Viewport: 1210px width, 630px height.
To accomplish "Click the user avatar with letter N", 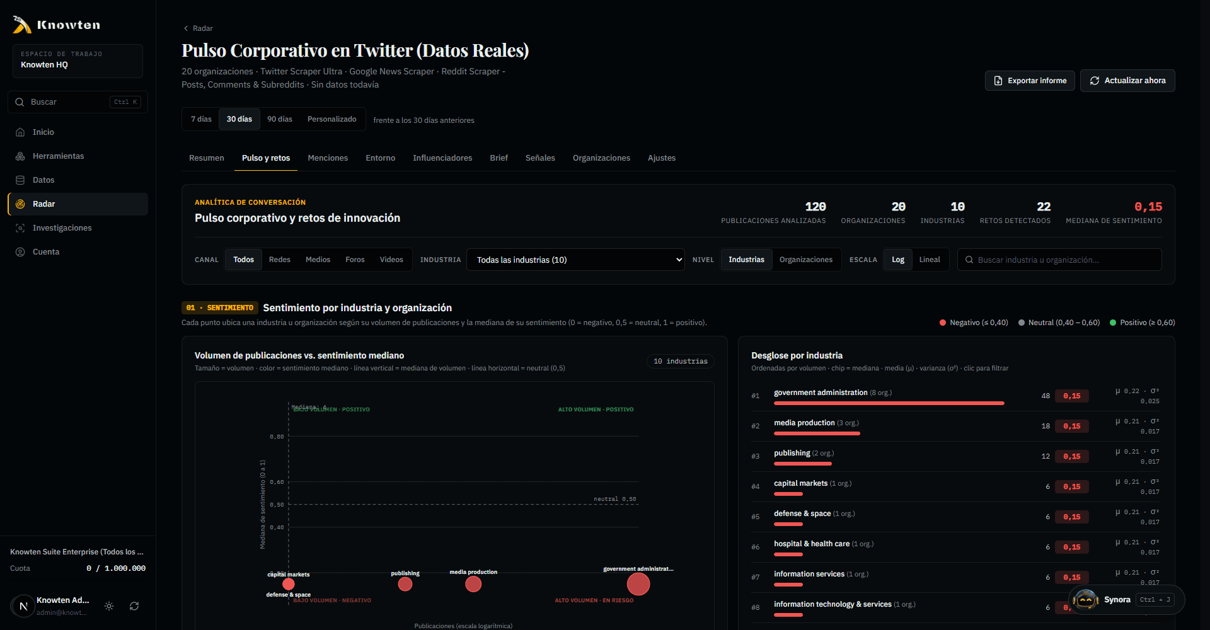I will [x=23, y=606].
